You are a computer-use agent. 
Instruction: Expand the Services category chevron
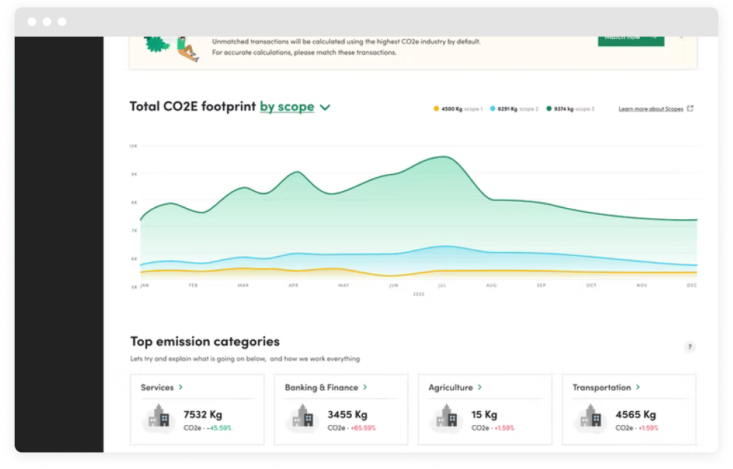(181, 388)
